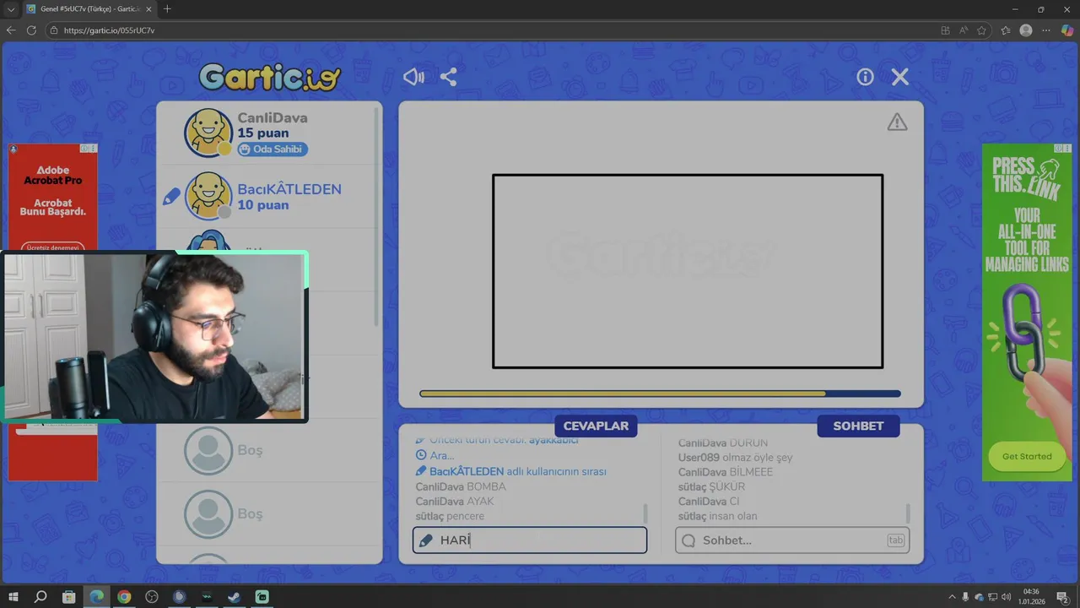Click the answers list scrollbar

[x=645, y=513]
